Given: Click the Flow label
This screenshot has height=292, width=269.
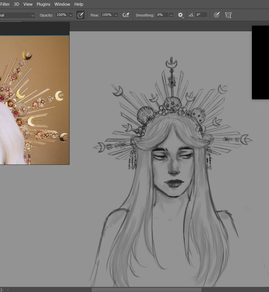Looking at the screenshot, I should (95, 15).
